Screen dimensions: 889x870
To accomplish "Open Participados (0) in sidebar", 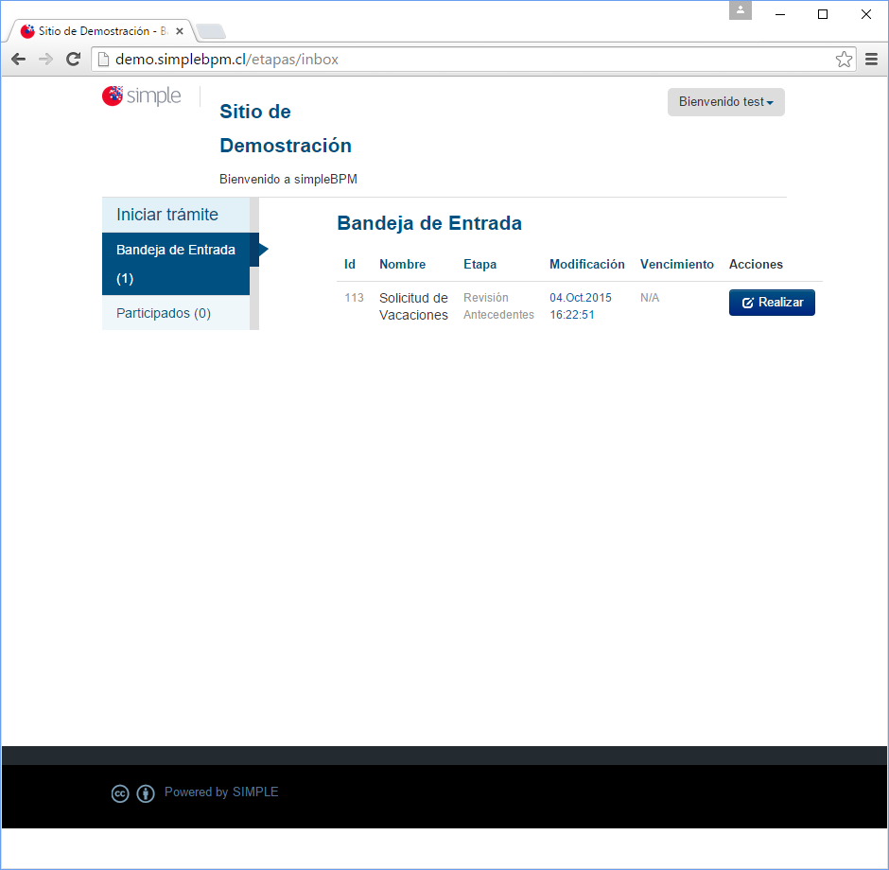I will (x=176, y=313).
